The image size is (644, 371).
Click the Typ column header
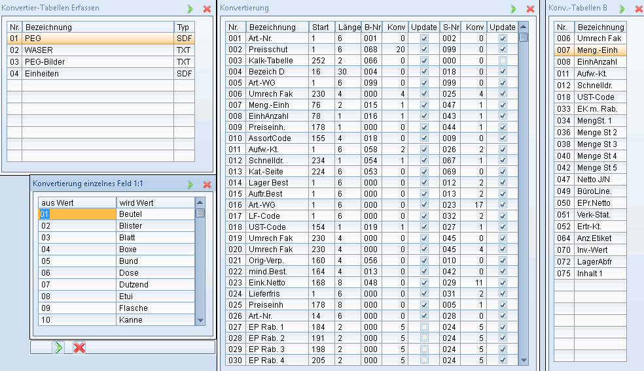183,27
